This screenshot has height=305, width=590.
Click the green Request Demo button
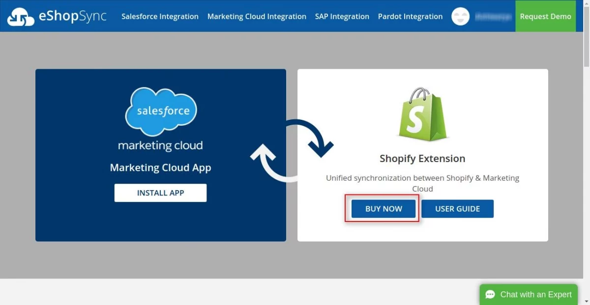pyautogui.click(x=545, y=16)
